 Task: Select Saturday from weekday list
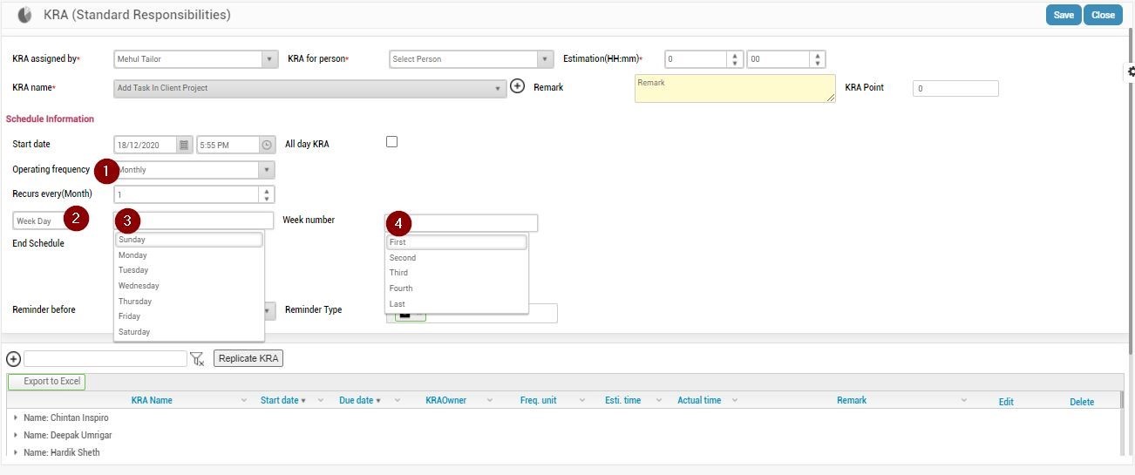pyautogui.click(x=189, y=332)
